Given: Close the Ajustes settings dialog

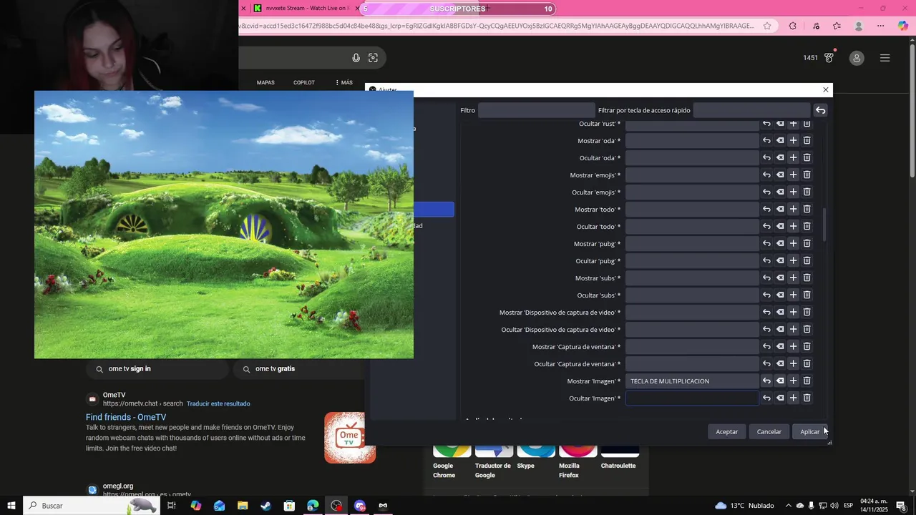Looking at the screenshot, I should coord(825,89).
